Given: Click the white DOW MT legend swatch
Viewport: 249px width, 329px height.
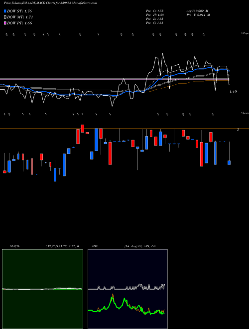Looking at the screenshot, I should pyautogui.click(x=5, y=17).
